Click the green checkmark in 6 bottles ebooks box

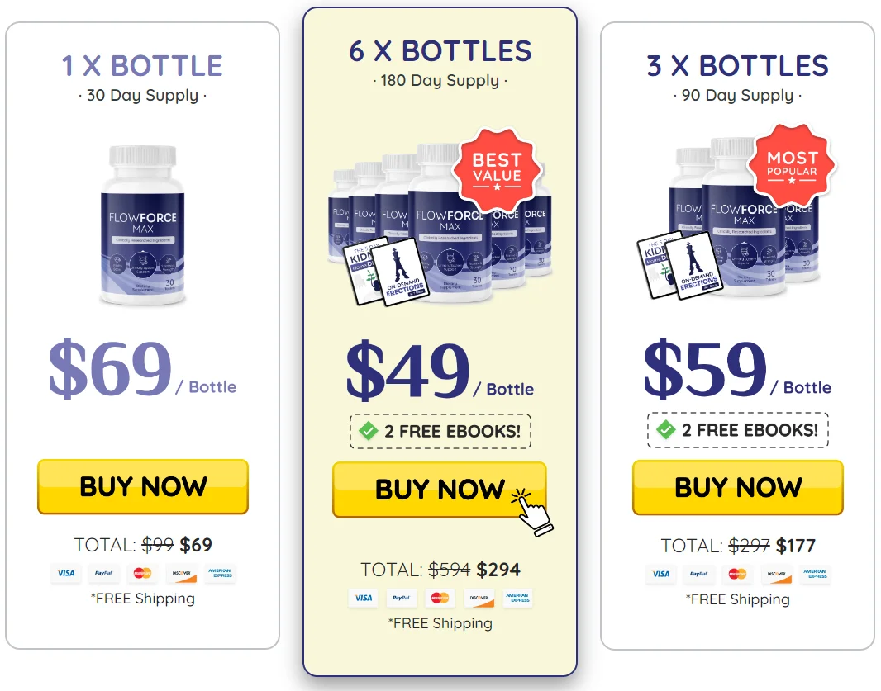(369, 431)
